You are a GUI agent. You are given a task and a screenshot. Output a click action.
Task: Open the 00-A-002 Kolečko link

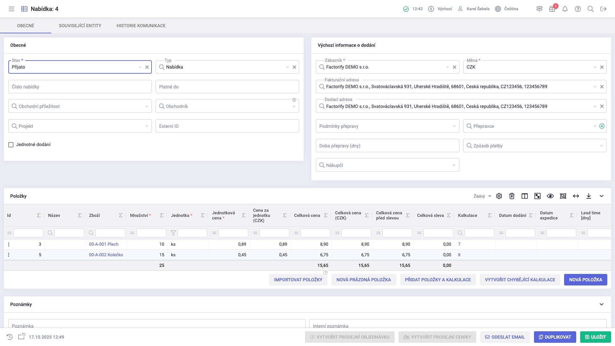(x=106, y=255)
